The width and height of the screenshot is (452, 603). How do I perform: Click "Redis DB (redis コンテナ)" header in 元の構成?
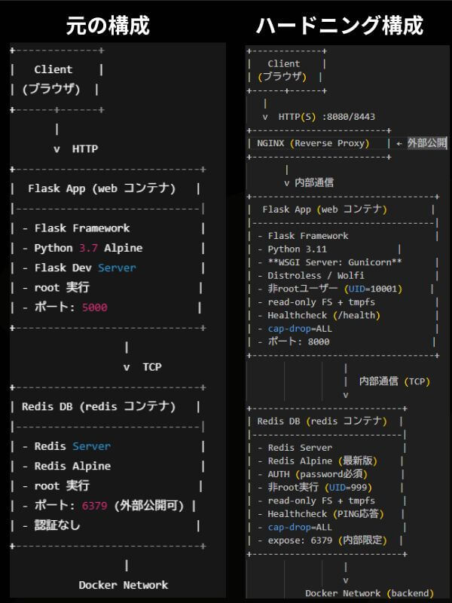coord(99,406)
